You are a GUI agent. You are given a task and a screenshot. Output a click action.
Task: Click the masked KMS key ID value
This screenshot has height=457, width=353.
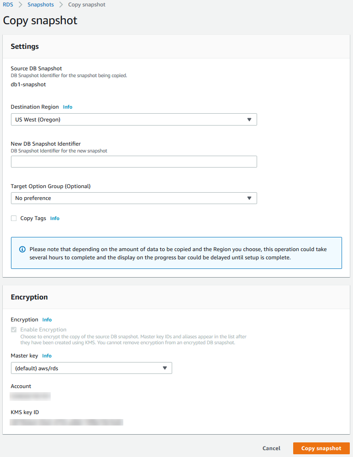[x=67, y=422]
